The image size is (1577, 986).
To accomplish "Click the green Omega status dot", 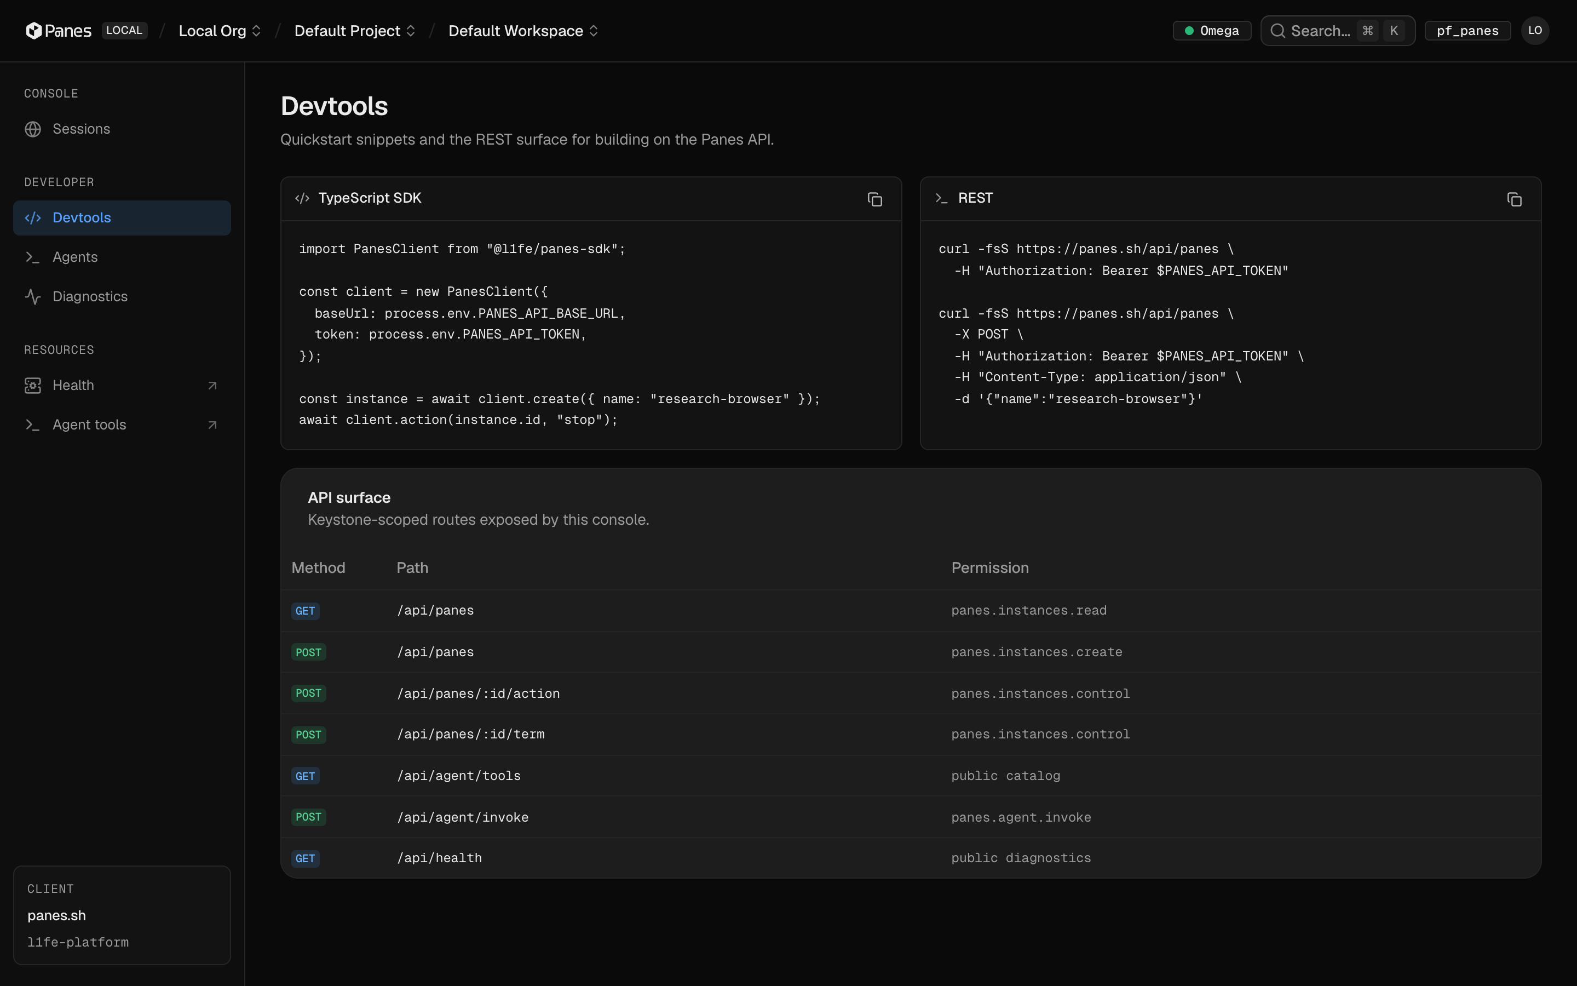I will pyautogui.click(x=1189, y=31).
